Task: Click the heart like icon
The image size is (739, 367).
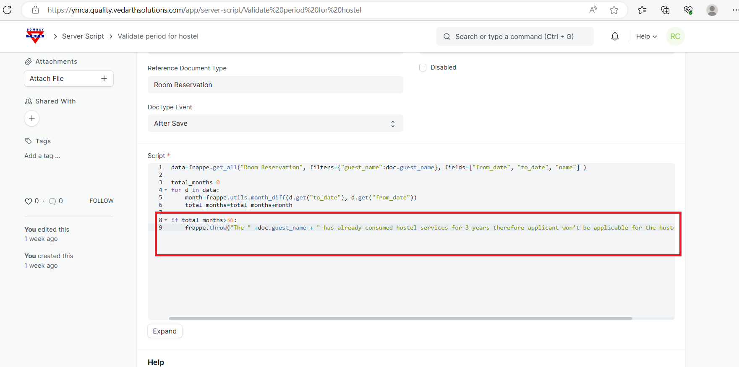Action: click(29, 201)
